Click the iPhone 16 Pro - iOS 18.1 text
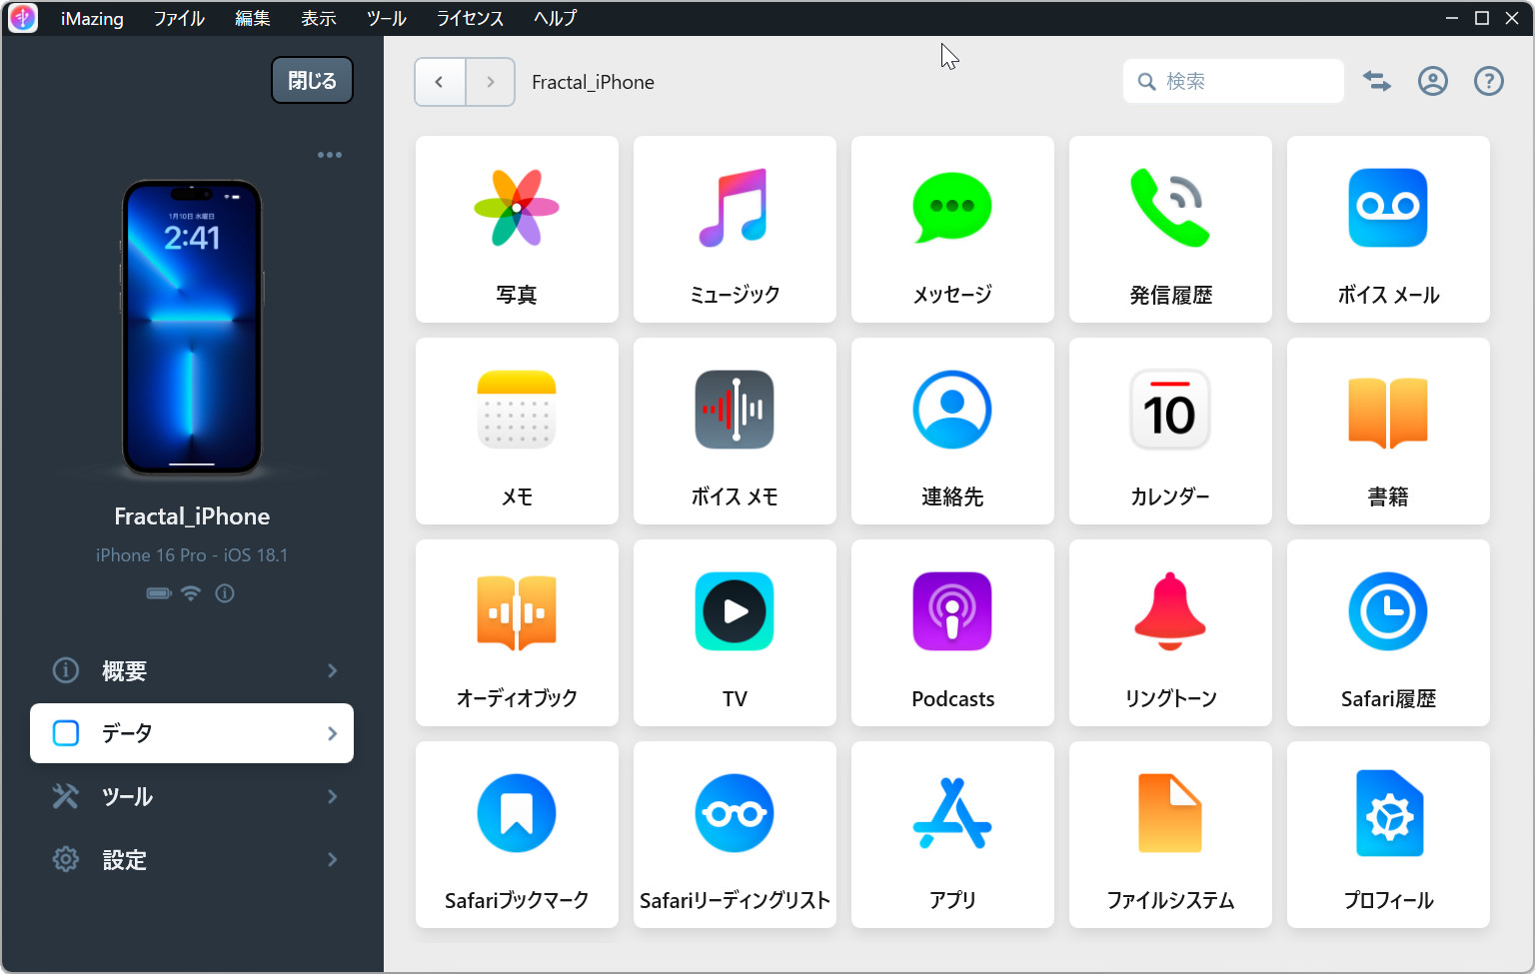 pyautogui.click(x=192, y=554)
